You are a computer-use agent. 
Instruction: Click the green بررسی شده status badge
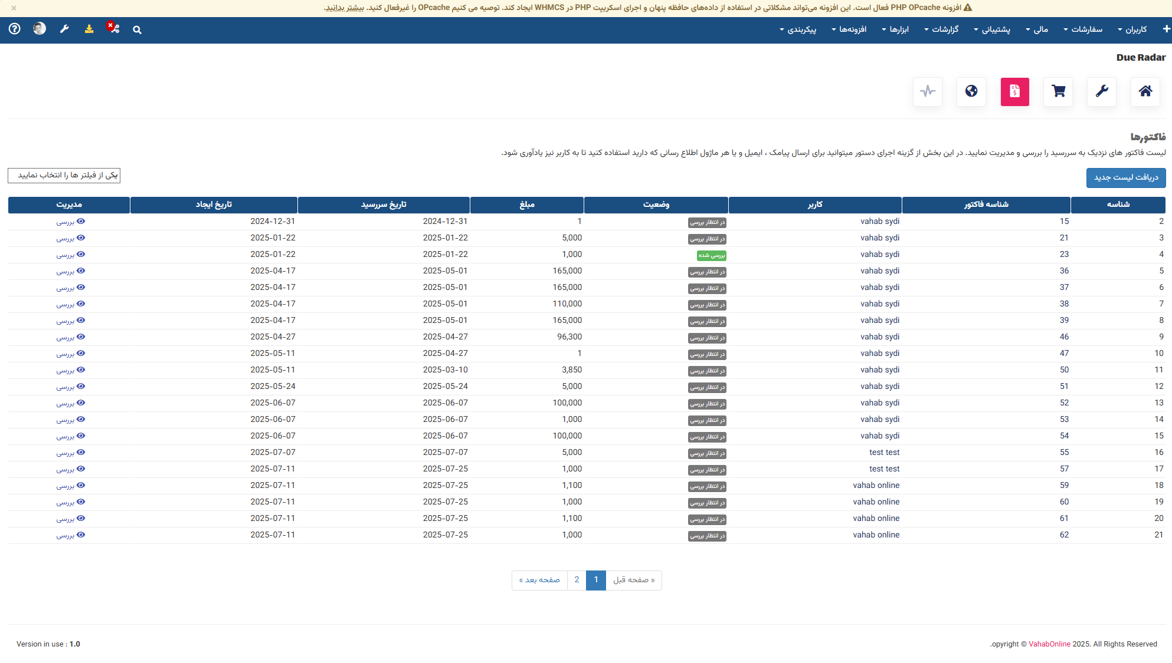pos(711,255)
